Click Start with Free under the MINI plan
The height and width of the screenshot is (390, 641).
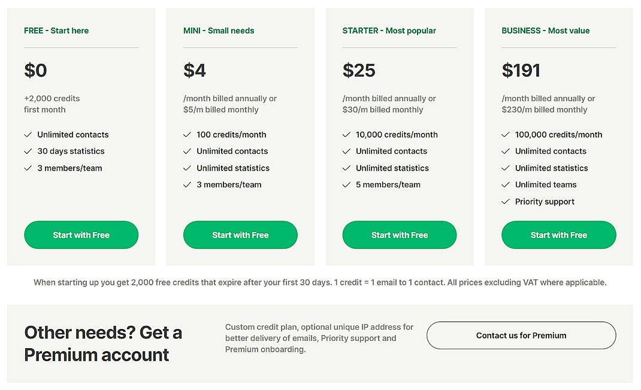click(x=240, y=235)
